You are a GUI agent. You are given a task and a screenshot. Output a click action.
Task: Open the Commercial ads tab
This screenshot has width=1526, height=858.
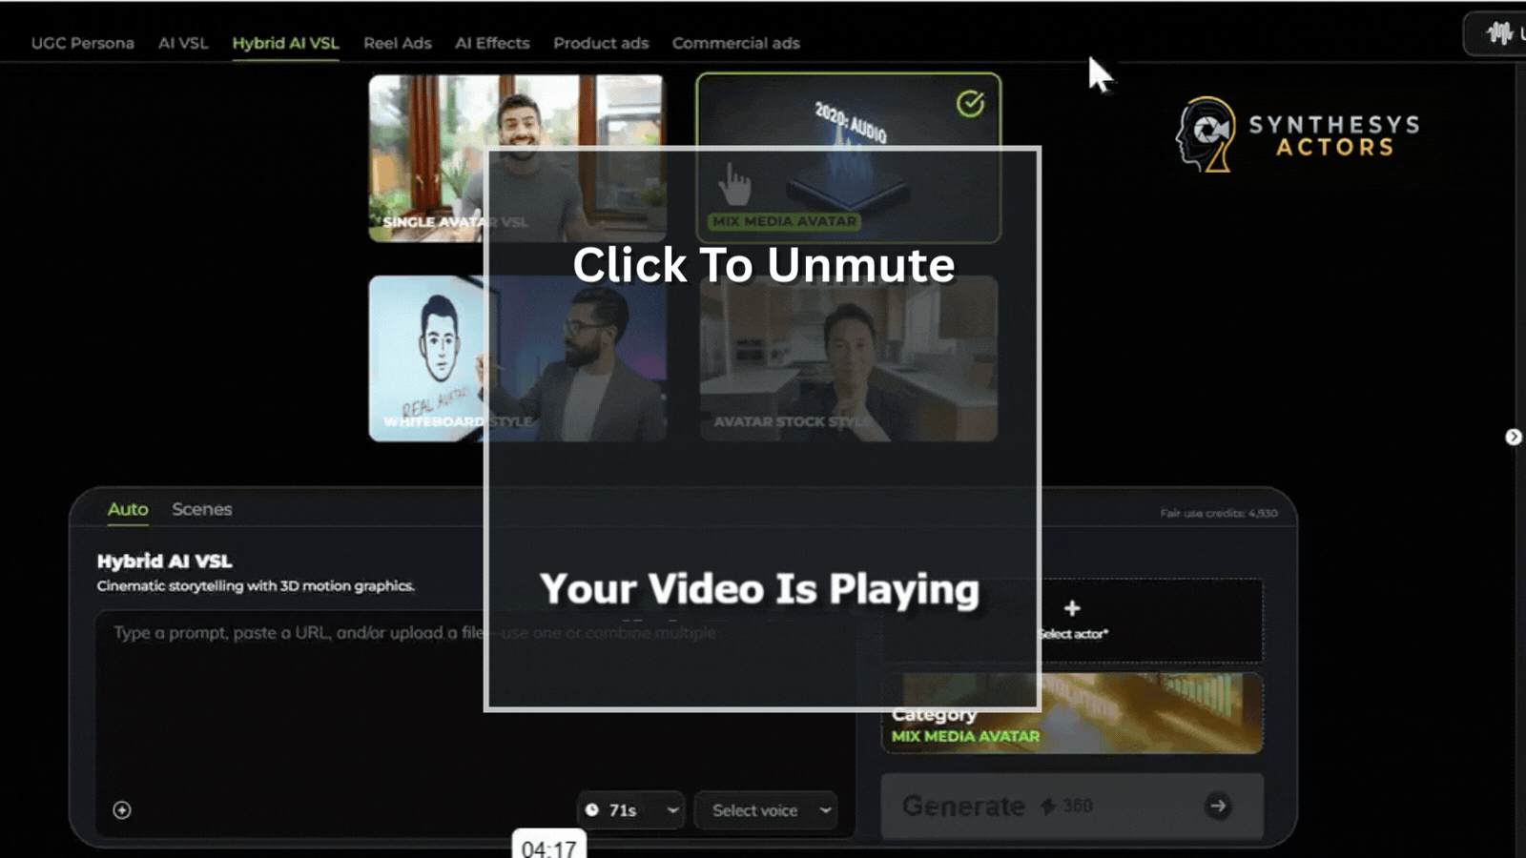tap(735, 43)
